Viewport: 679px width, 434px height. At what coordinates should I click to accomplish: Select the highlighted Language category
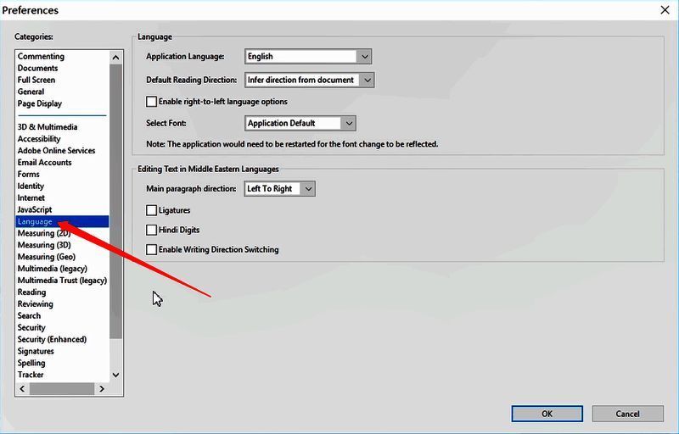point(62,221)
